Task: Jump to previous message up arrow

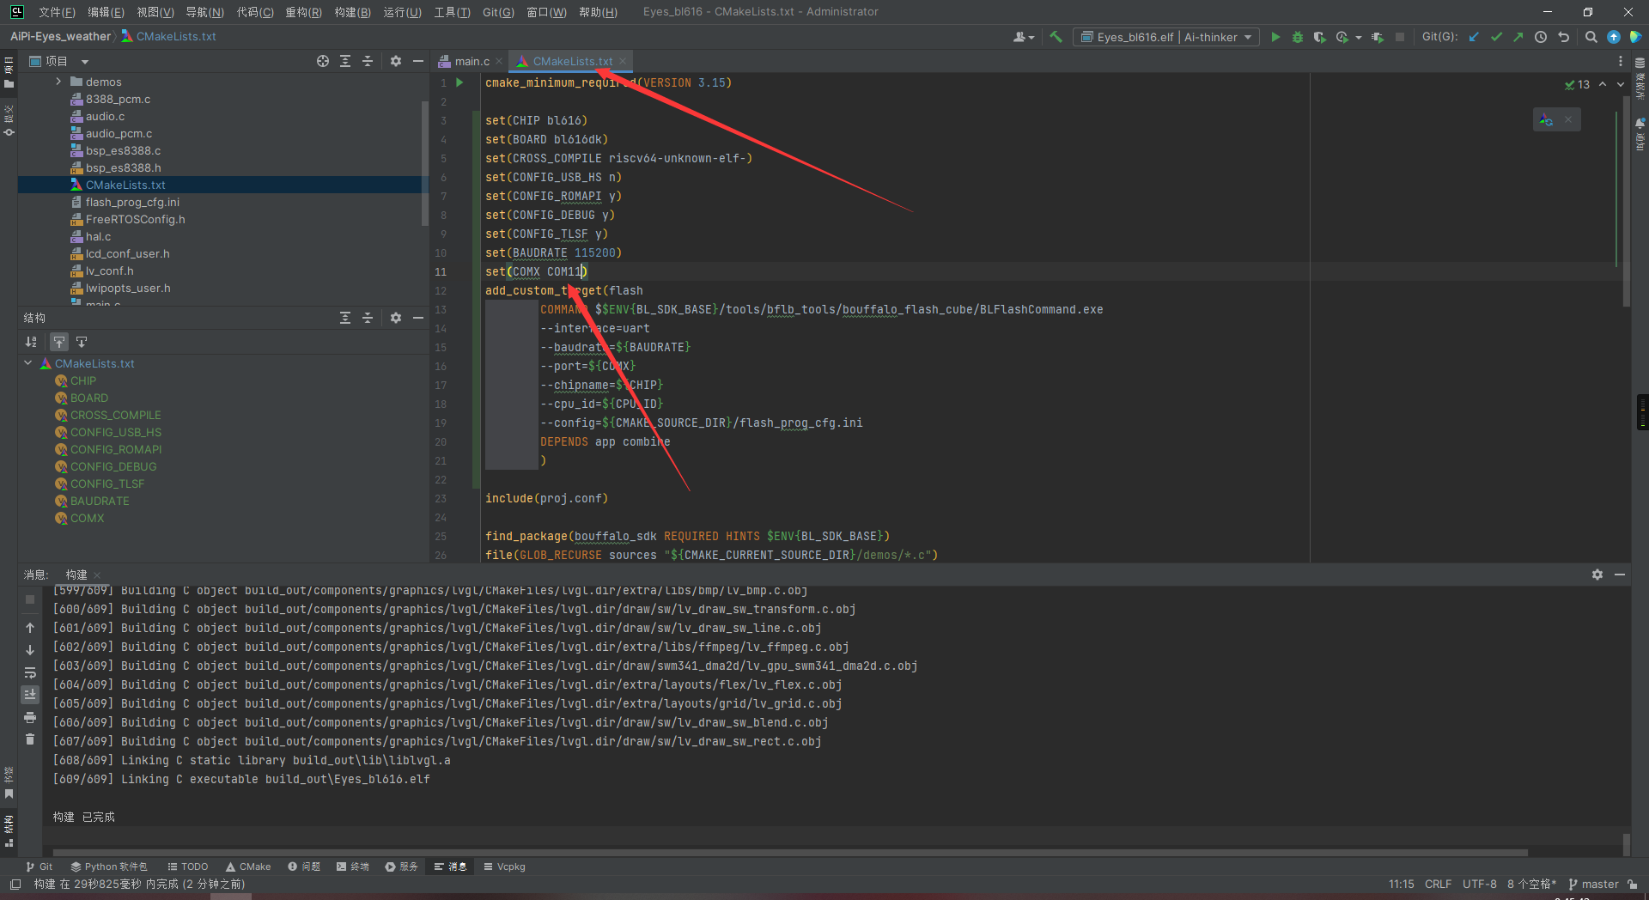Action: pyautogui.click(x=30, y=628)
